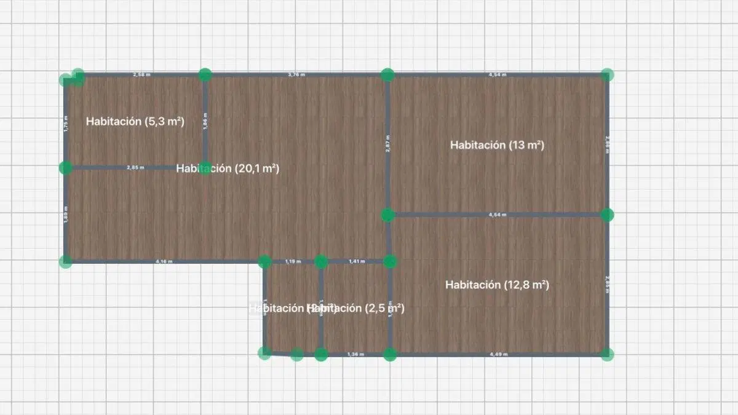Screen dimensions: 738x415
Task: Click the 2,85 m dimension beside the 12,8 m² room
Action: pyautogui.click(x=608, y=284)
